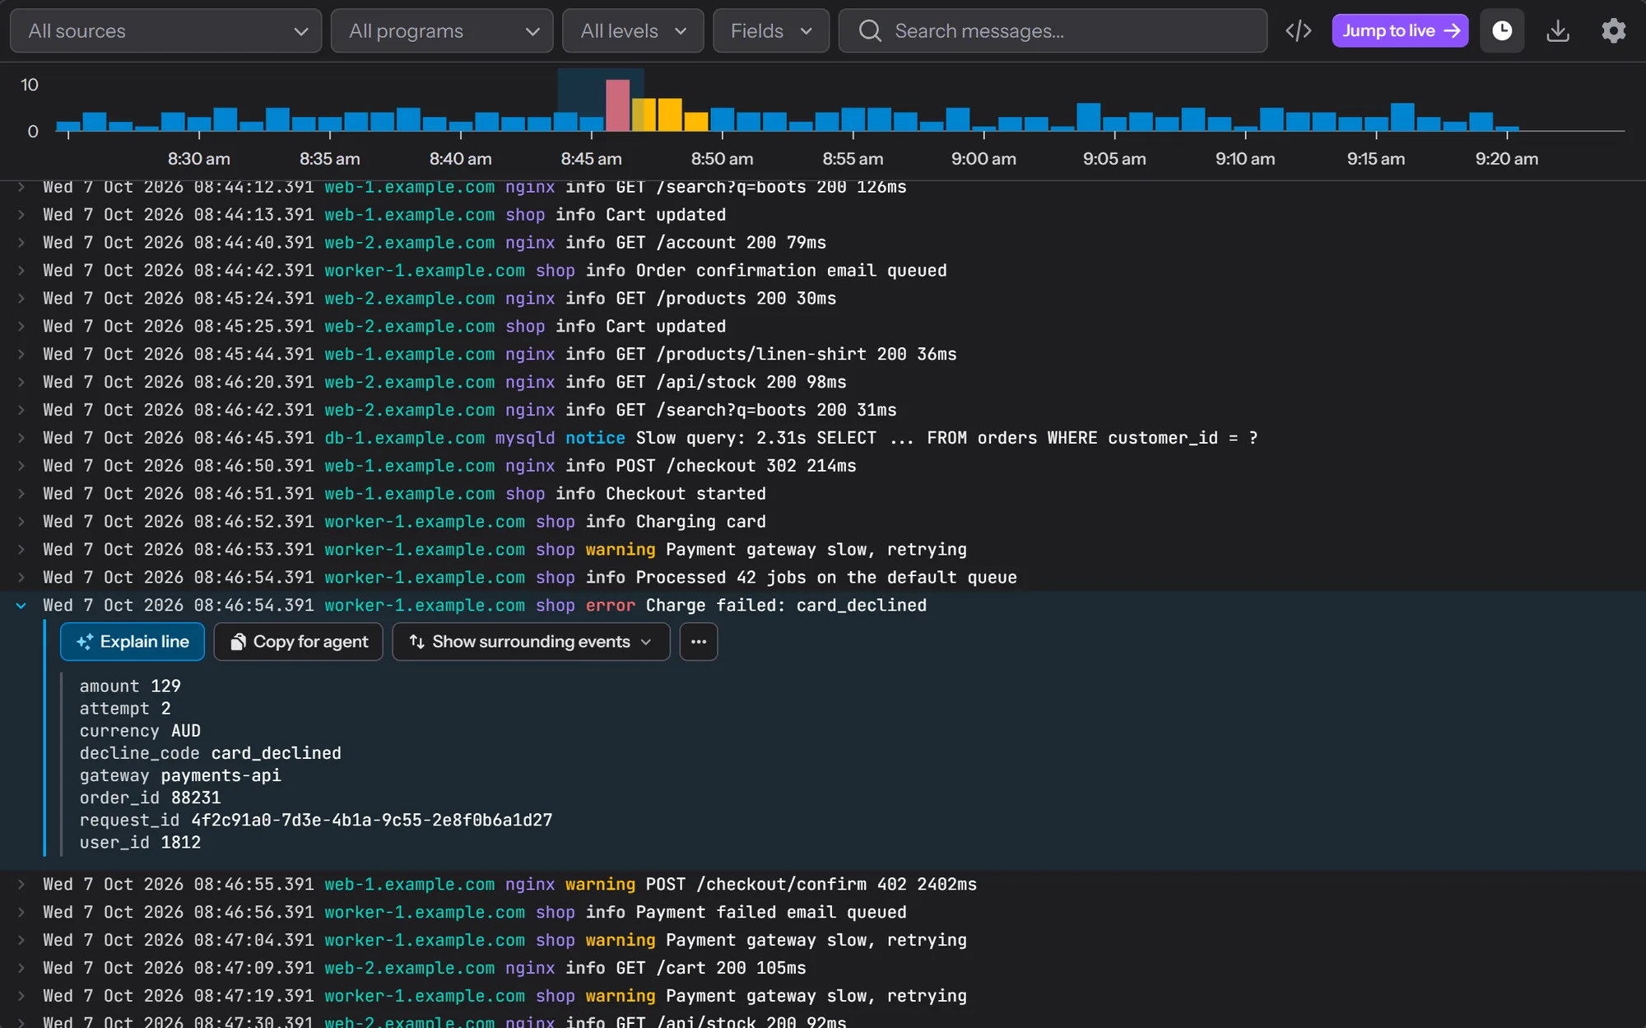The width and height of the screenshot is (1646, 1028).
Task: Open the All levels dropdown
Action: [633, 31]
